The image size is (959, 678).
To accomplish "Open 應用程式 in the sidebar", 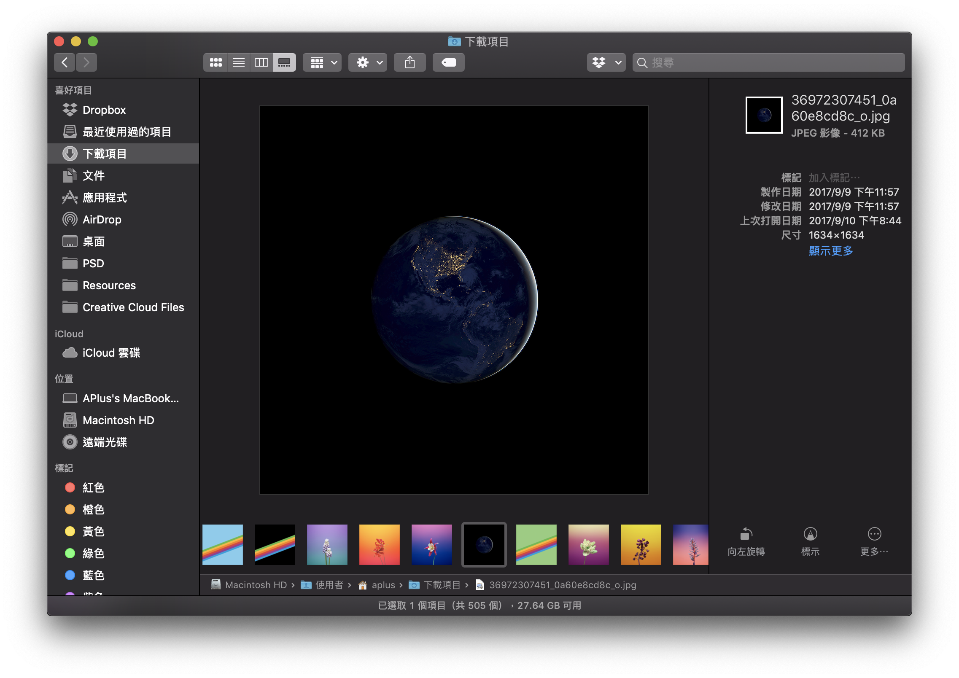I will 123,198.
